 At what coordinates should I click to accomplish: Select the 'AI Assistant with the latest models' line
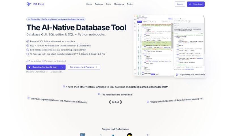pyautogui.click(x=67, y=54)
